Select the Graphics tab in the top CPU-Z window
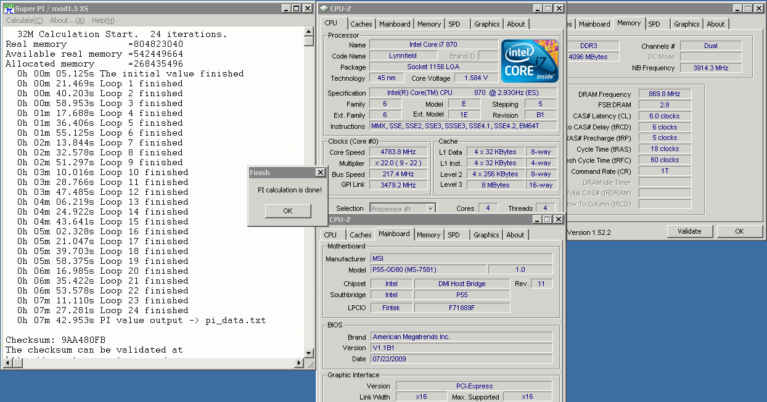767x402 pixels. 487,24
